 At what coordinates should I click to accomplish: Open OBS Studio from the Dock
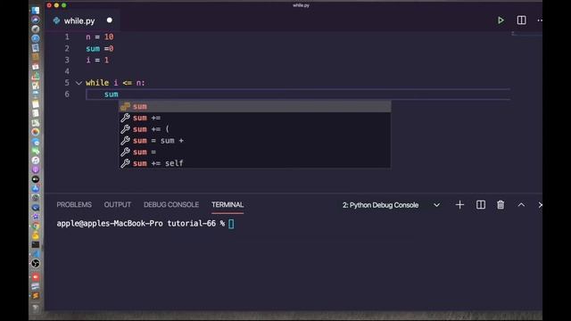coord(36,263)
